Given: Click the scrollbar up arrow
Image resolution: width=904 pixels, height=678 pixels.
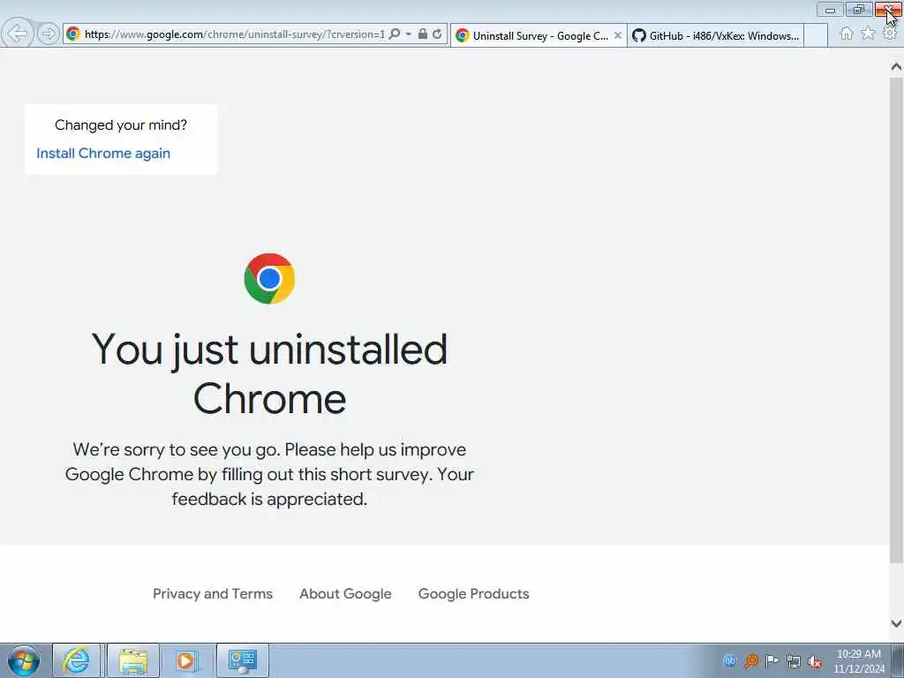Looking at the screenshot, I should (896, 67).
